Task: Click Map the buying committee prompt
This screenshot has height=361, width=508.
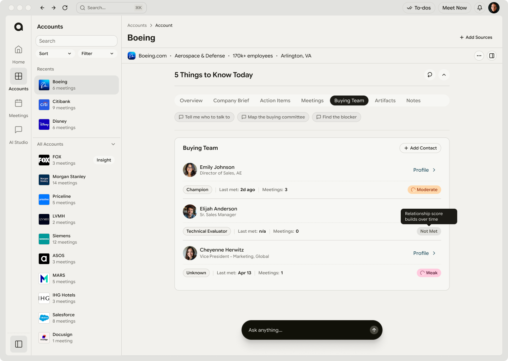Action: [x=273, y=117]
